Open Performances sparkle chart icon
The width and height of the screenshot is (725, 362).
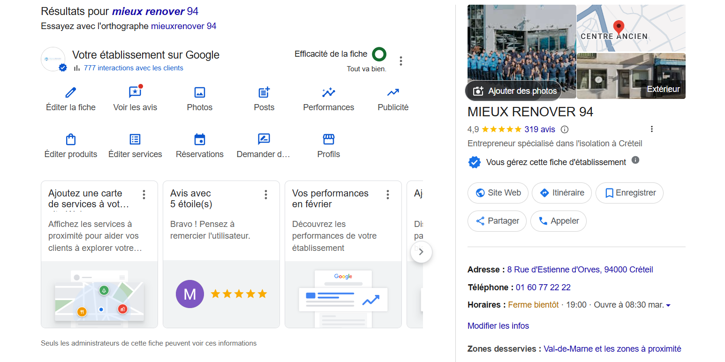click(328, 92)
